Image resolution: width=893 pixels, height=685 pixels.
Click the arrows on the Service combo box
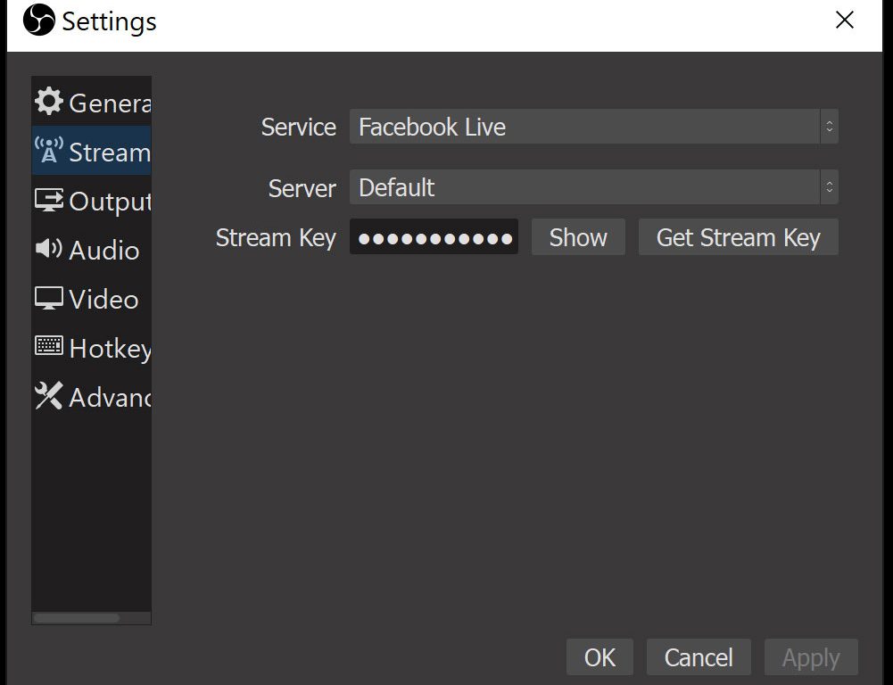(x=829, y=127)
